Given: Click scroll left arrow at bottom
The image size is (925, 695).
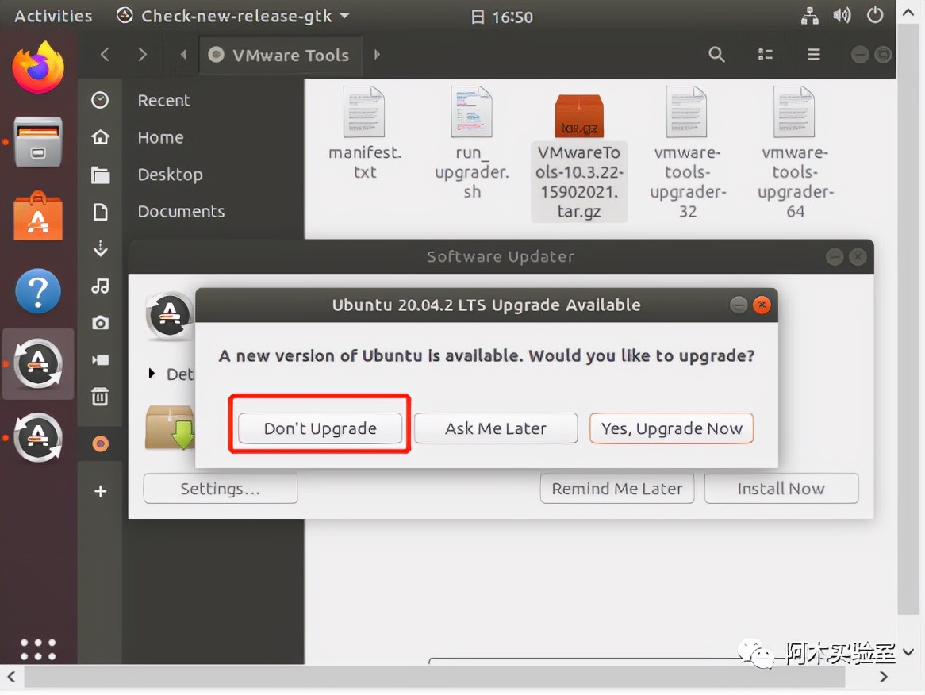Looking at the screenshot, I should coord(11,677).
